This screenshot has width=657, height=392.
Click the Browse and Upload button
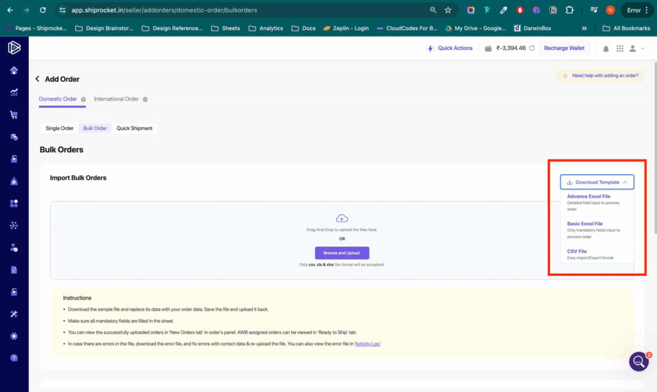pos(342,253)
